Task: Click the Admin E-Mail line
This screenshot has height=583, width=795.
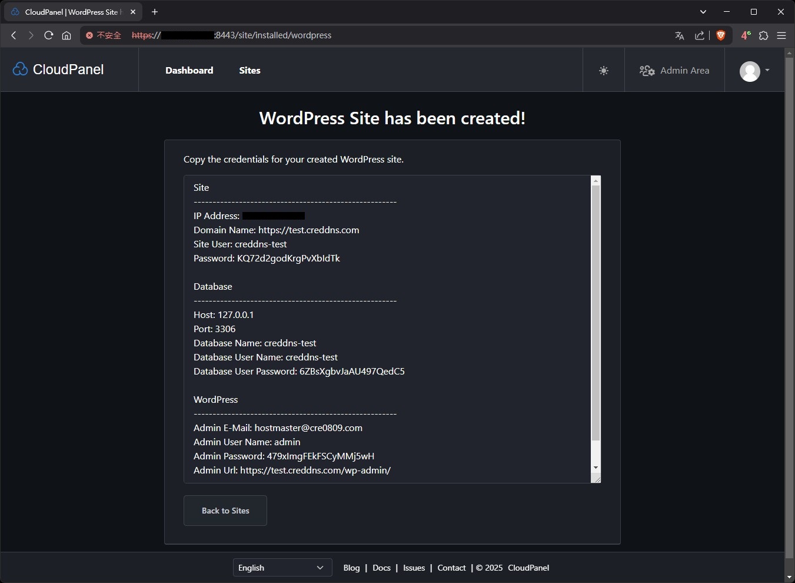Action: [x=278, y=428]
